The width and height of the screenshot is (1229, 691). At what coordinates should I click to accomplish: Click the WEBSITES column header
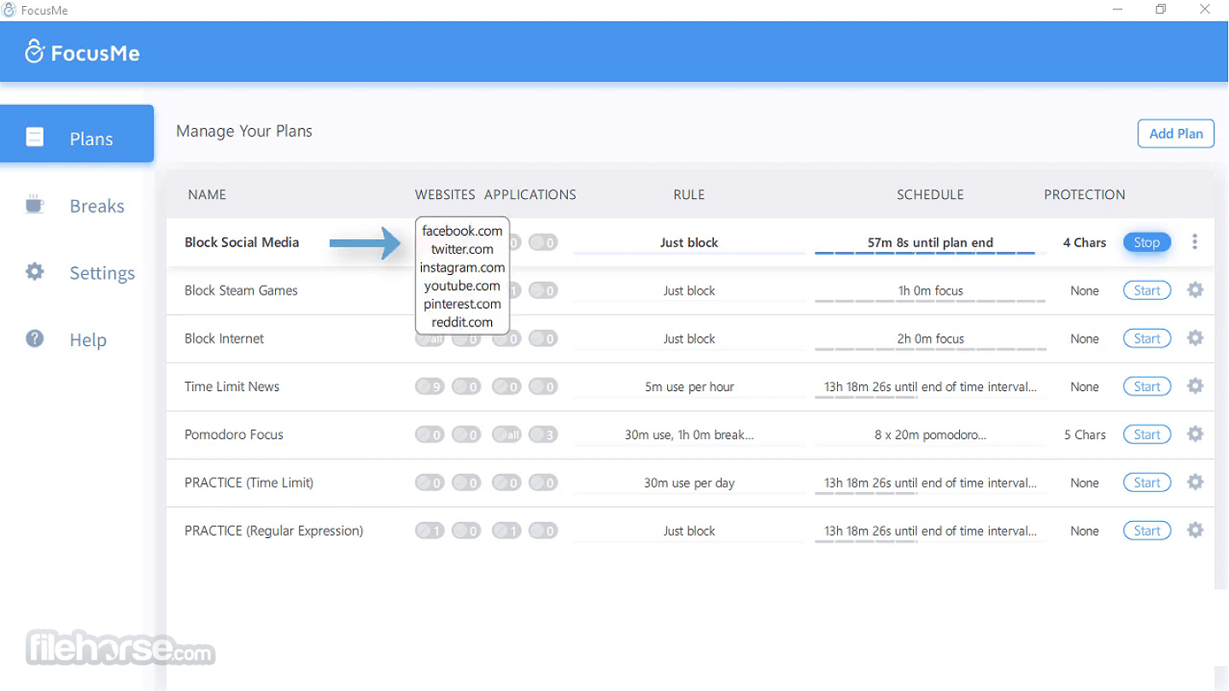coord(445,195)
